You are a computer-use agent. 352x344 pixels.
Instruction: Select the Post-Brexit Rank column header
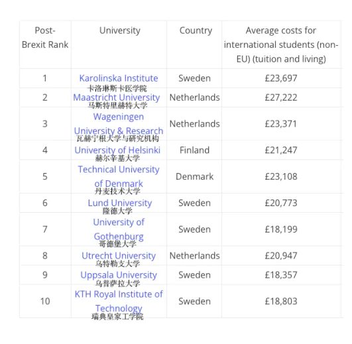45,38
